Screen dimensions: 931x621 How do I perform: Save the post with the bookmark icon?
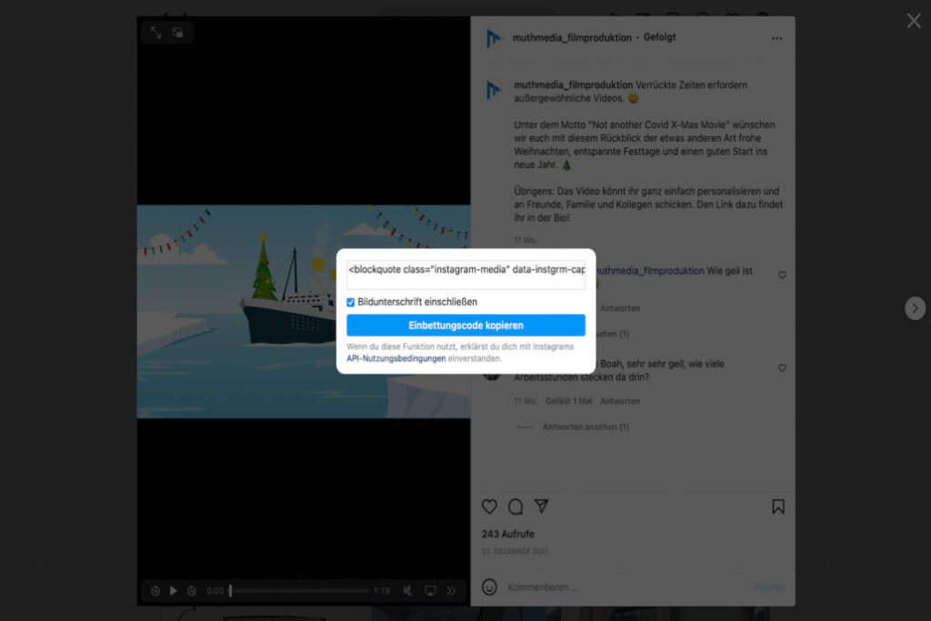pos(778,506)
